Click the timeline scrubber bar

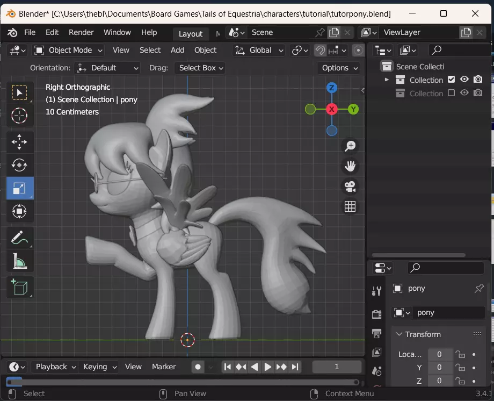coord(183,382)
